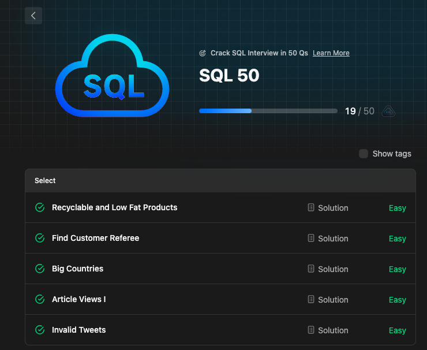The height and width of the screenshot is (350, 427).
Task: Open the Invalid Tweets problem
Action: (x=78, y=330)
